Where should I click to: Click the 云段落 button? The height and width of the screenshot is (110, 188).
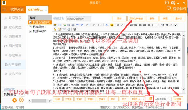178,99
